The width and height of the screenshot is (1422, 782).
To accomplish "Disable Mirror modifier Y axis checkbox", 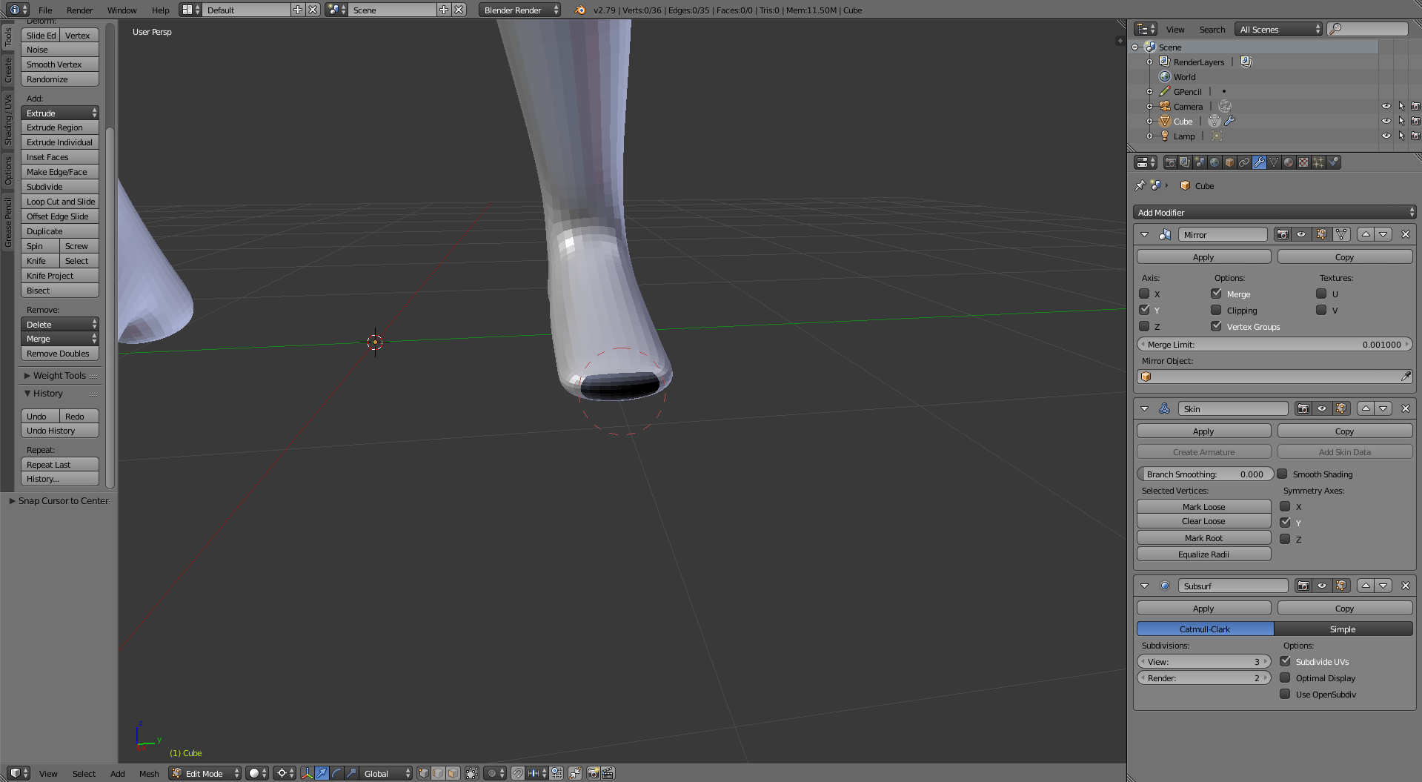I will [x=1144, y=310].
